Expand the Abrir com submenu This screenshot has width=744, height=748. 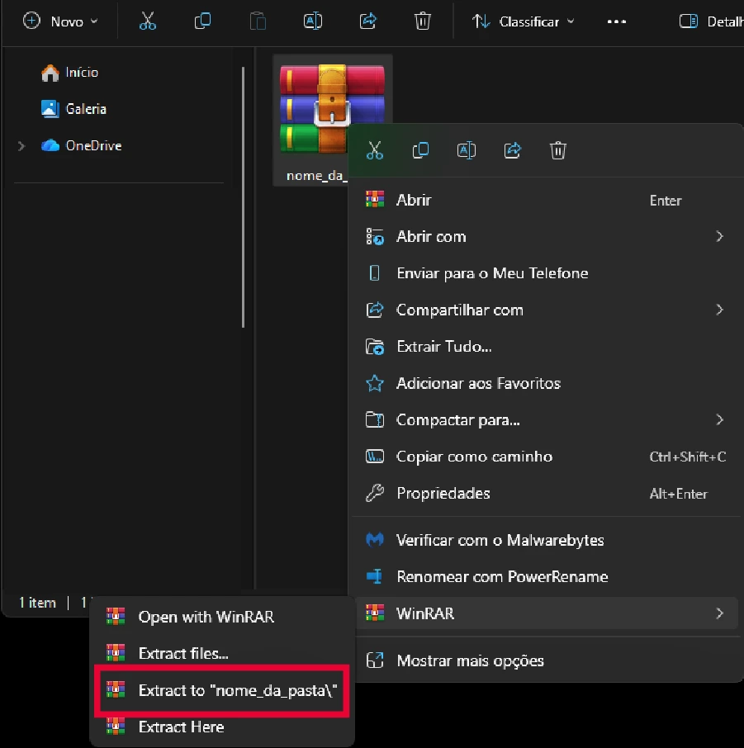[718, 237]
